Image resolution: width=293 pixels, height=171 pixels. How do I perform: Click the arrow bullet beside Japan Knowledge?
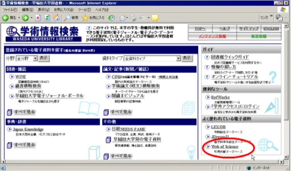pos(9,129)
